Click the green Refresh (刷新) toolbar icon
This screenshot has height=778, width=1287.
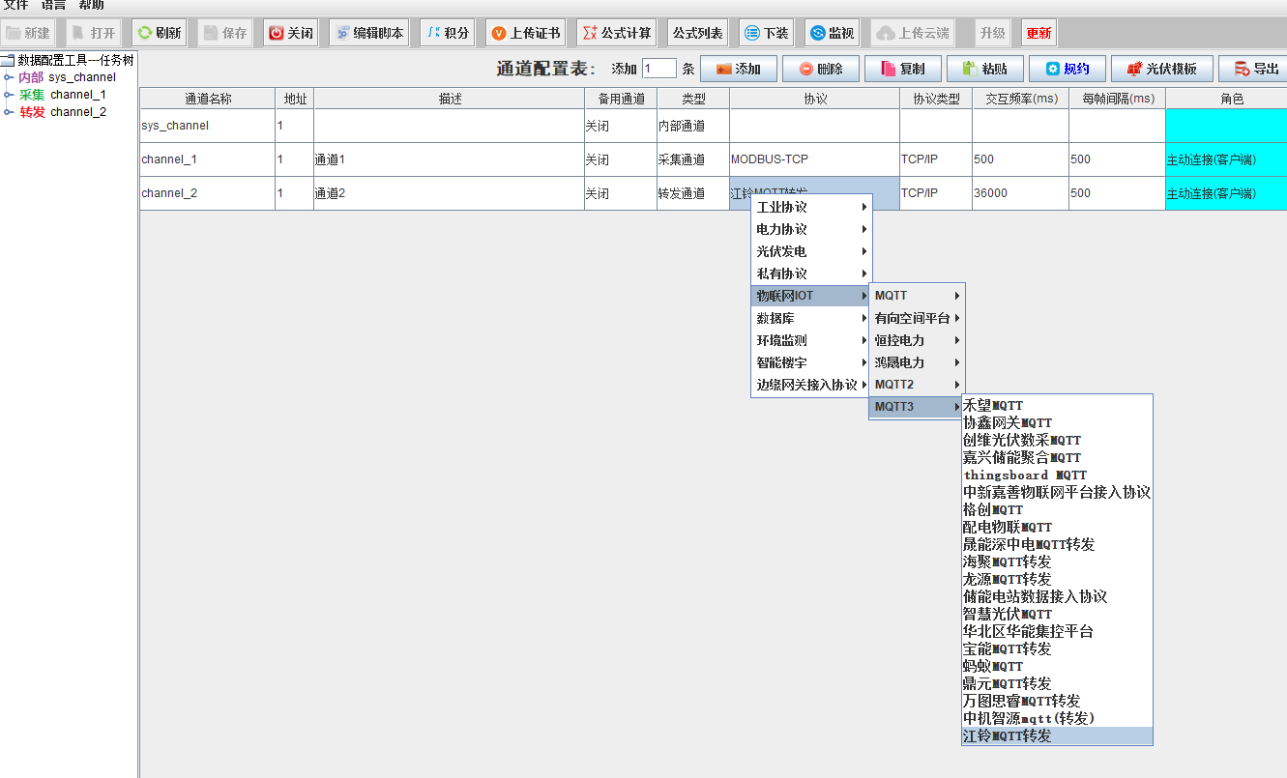(145, 33)
